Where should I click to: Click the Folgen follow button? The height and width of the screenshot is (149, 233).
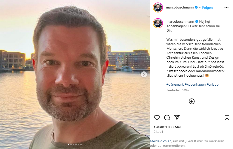tap(207, 7)
